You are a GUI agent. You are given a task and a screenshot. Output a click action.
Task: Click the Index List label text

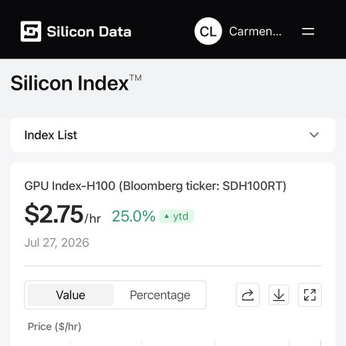[51, 135]
